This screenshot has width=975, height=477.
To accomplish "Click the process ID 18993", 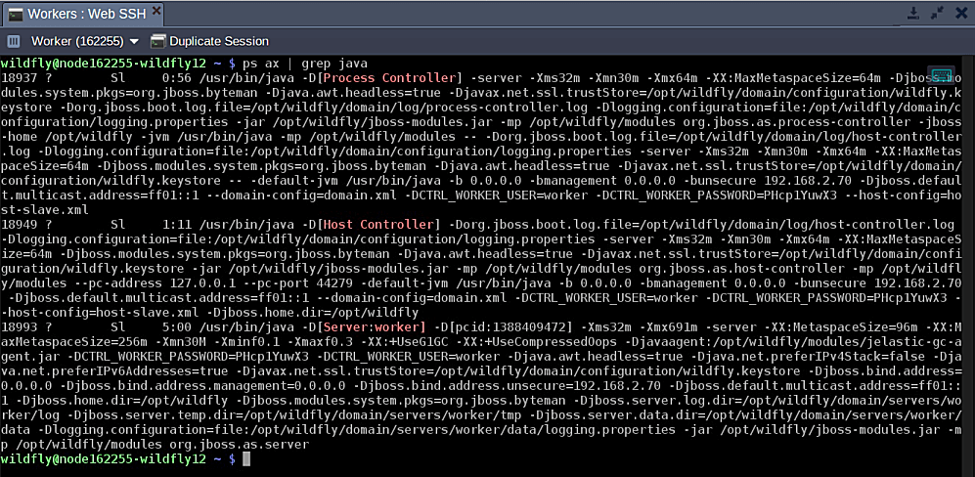I will (20, 327).
